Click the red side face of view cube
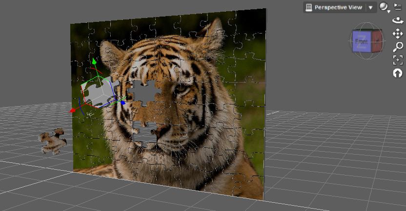 377,41
